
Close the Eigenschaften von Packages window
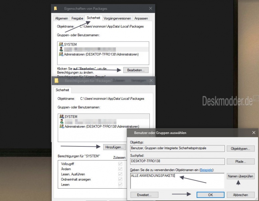(x=150, y=8)
